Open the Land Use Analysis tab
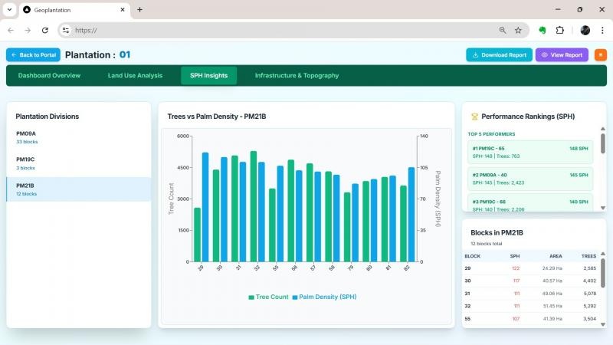This screenshot has width=613, height=345. (x=135, y=75)
